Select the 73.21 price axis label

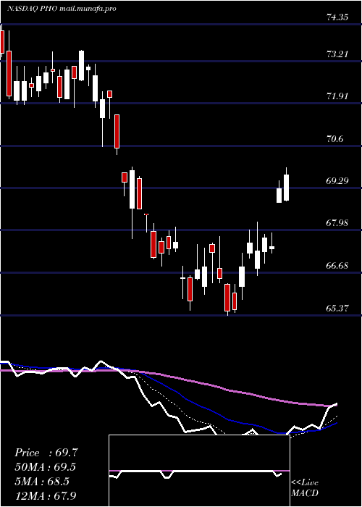[337, 54]
